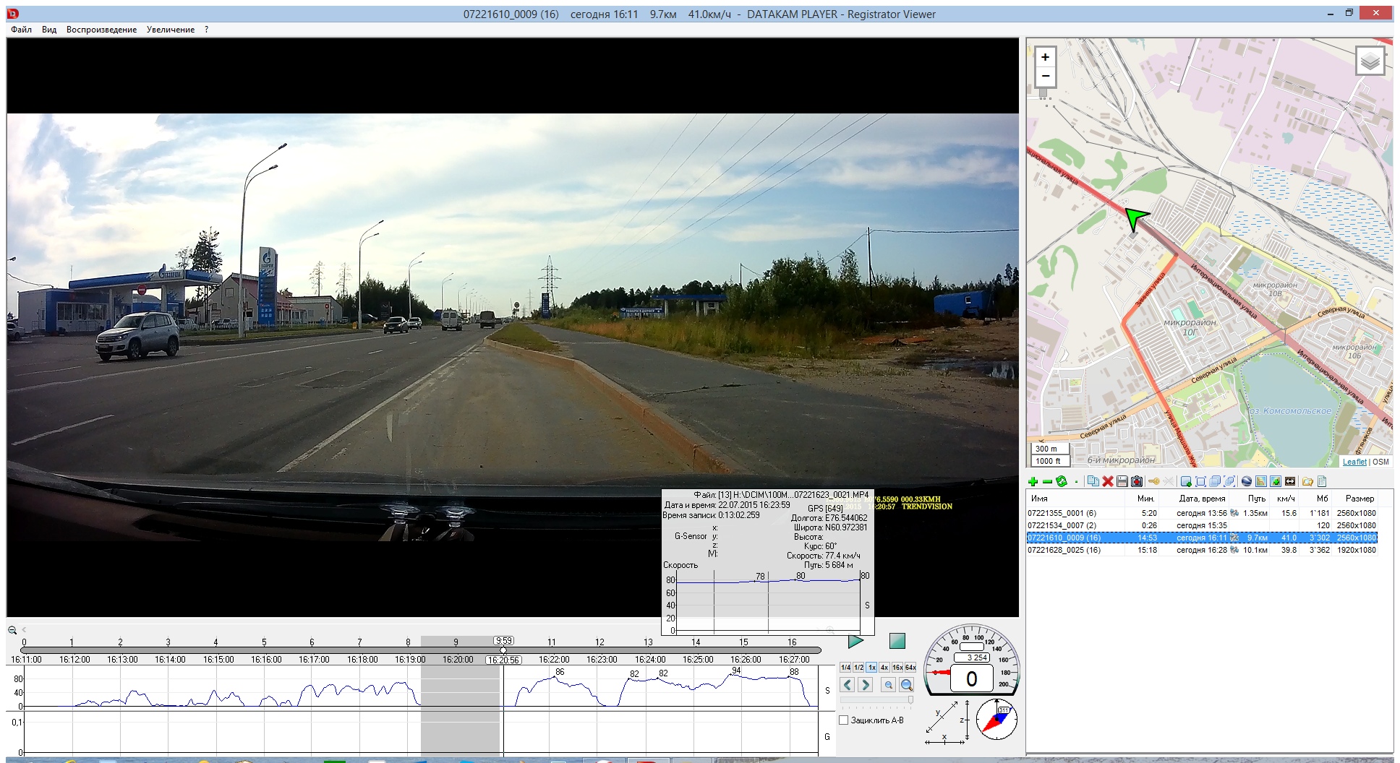The height and width of the screenshot is (763, 1400).
Task: Open the yellow folder icon in toolbar
Action: point(1307,481)
